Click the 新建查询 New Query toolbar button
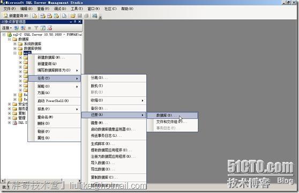Screen dimensions: 299x193 click(x=16, y=16)
